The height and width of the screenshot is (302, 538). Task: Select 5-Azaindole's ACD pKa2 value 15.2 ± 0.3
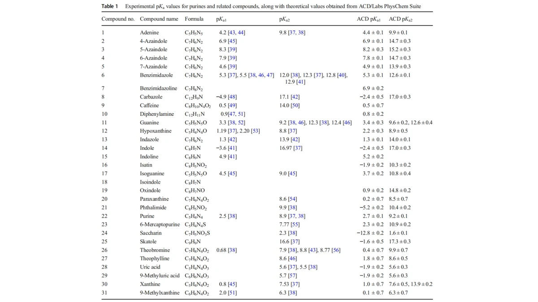[x=400, y=50]
